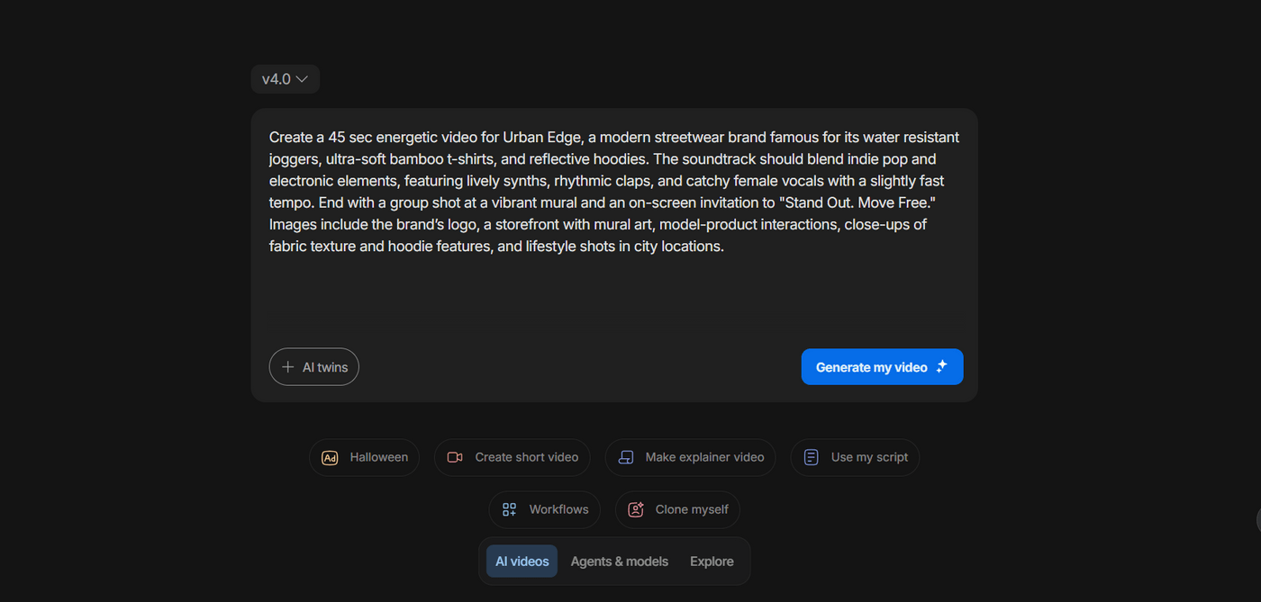Select the Clone myself text
The width and height of the screenshot is (1261, 602).
692,509
